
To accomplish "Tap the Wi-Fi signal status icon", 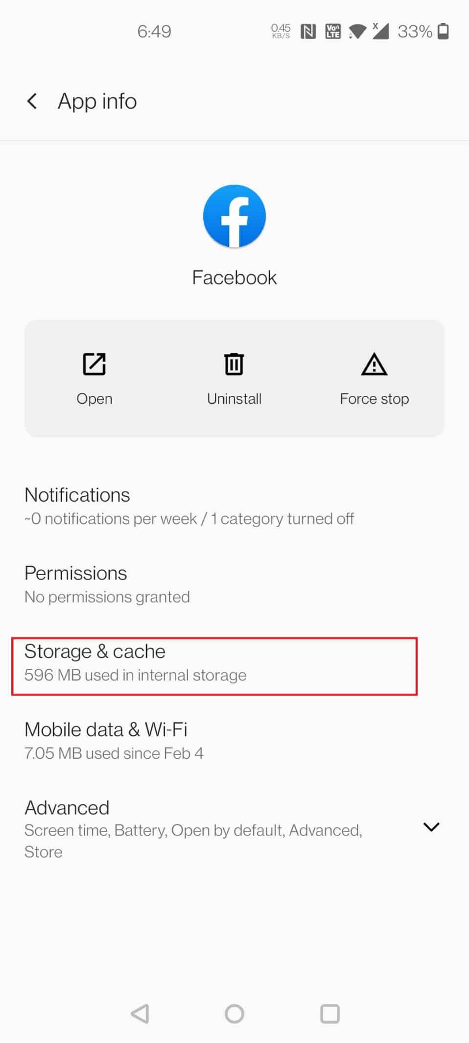I will [357, 32].
